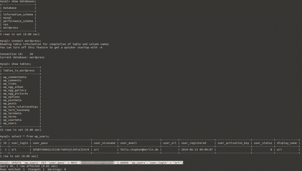Click the user_activation_key column header
This screenshot has height=171, width=302.
(x=233, y=143)
